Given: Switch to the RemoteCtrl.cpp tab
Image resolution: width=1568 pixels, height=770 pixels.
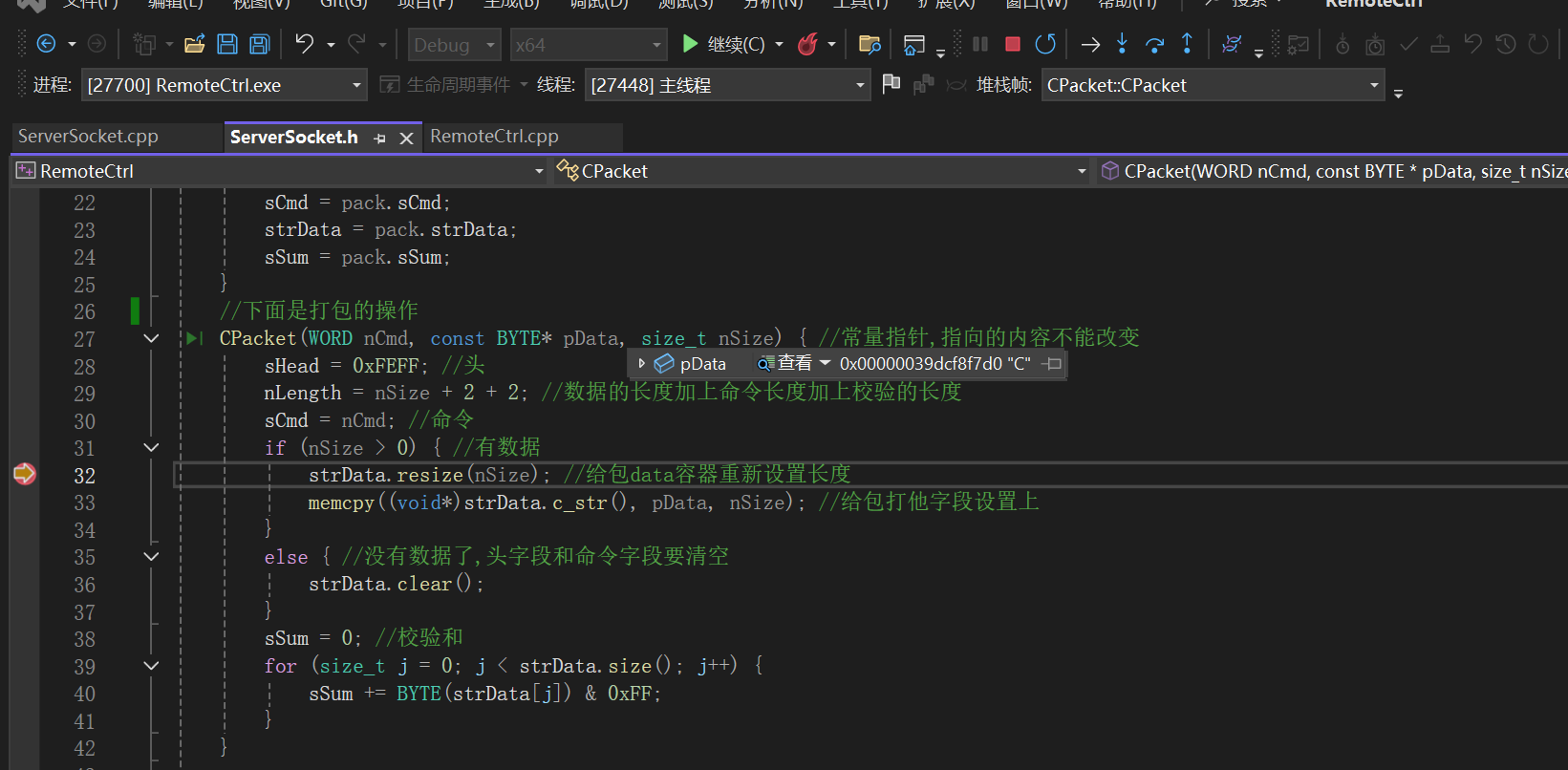Looking at the screenshot, I should [494, 137].
